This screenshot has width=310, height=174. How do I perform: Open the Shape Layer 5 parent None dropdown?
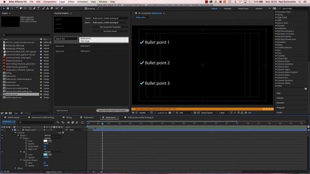pos(76,130)
